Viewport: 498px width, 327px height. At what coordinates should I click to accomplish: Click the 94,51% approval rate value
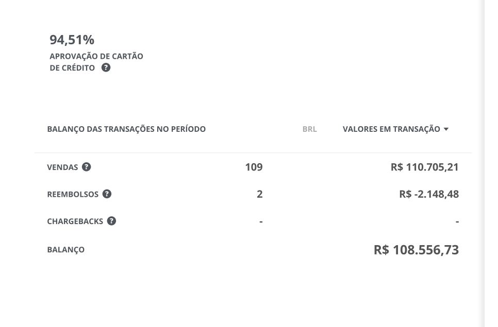click(x=72, y=40)
